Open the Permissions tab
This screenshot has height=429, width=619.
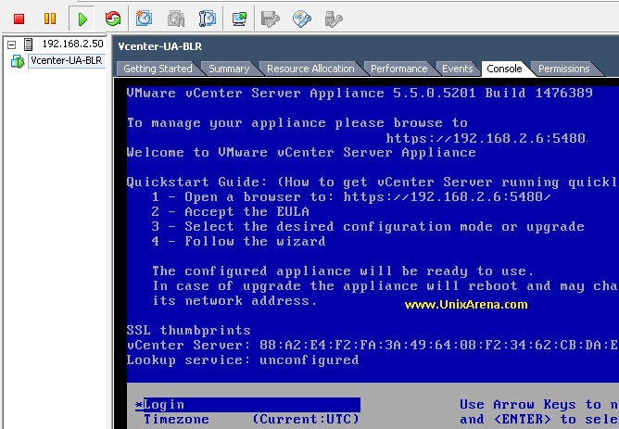pos(563,69)
